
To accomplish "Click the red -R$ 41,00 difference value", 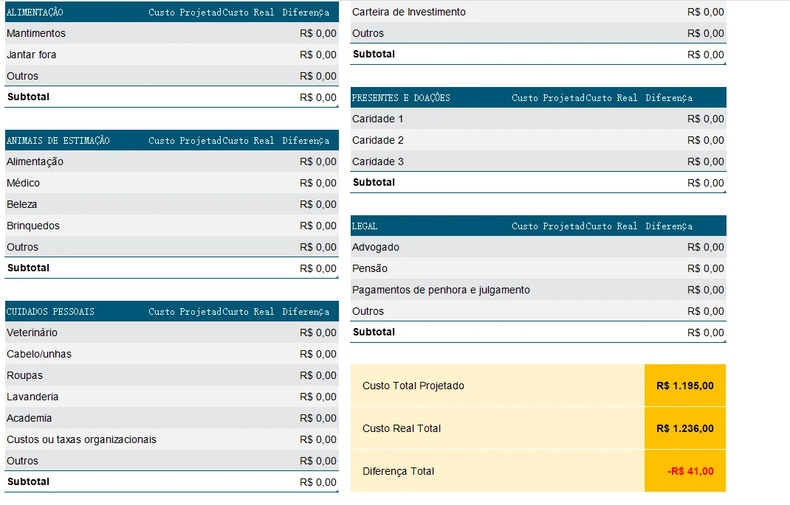I will [690, 471].
